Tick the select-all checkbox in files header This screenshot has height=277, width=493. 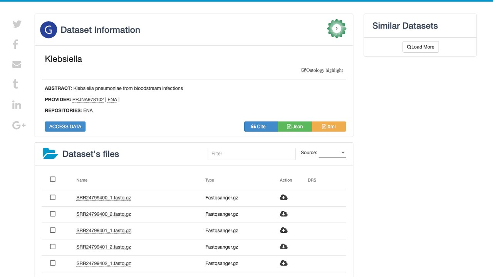pyautogui.click(x=53, y=179)
